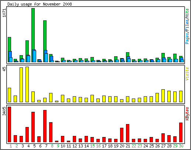The height and width of the screenshot is (150, 191).
Task: Click the 45 Visits axis label
Action: point(4,69)
